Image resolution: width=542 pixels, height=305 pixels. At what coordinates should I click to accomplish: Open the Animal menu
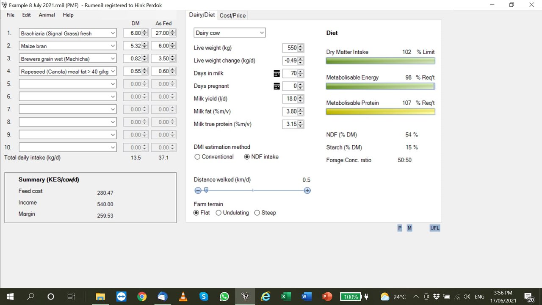(47, 15)
